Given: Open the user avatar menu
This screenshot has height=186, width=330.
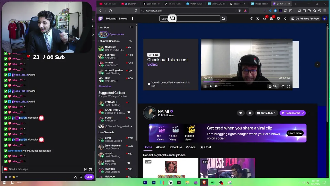Looking at the screenshot, I should (325, 19).
